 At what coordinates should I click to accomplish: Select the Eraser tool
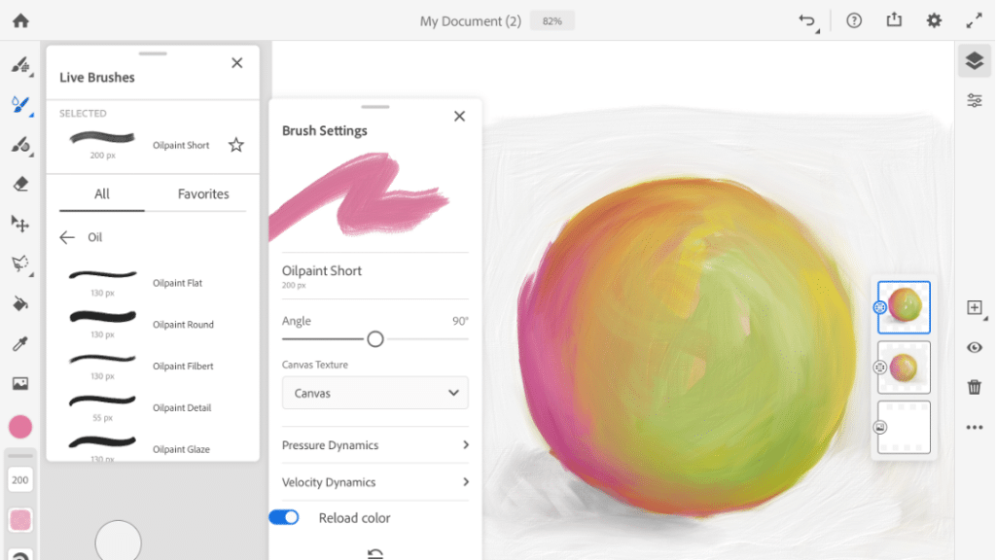[19, 183]
